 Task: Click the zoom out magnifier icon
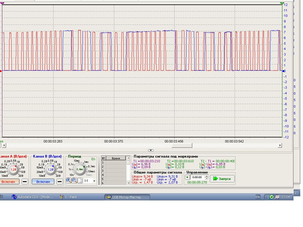tap(74, 180)
